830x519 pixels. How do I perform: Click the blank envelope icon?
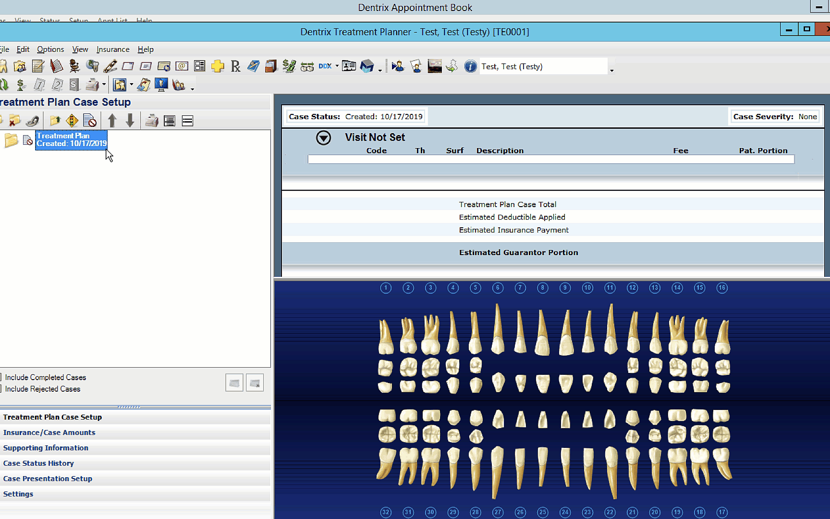point(128,66)
